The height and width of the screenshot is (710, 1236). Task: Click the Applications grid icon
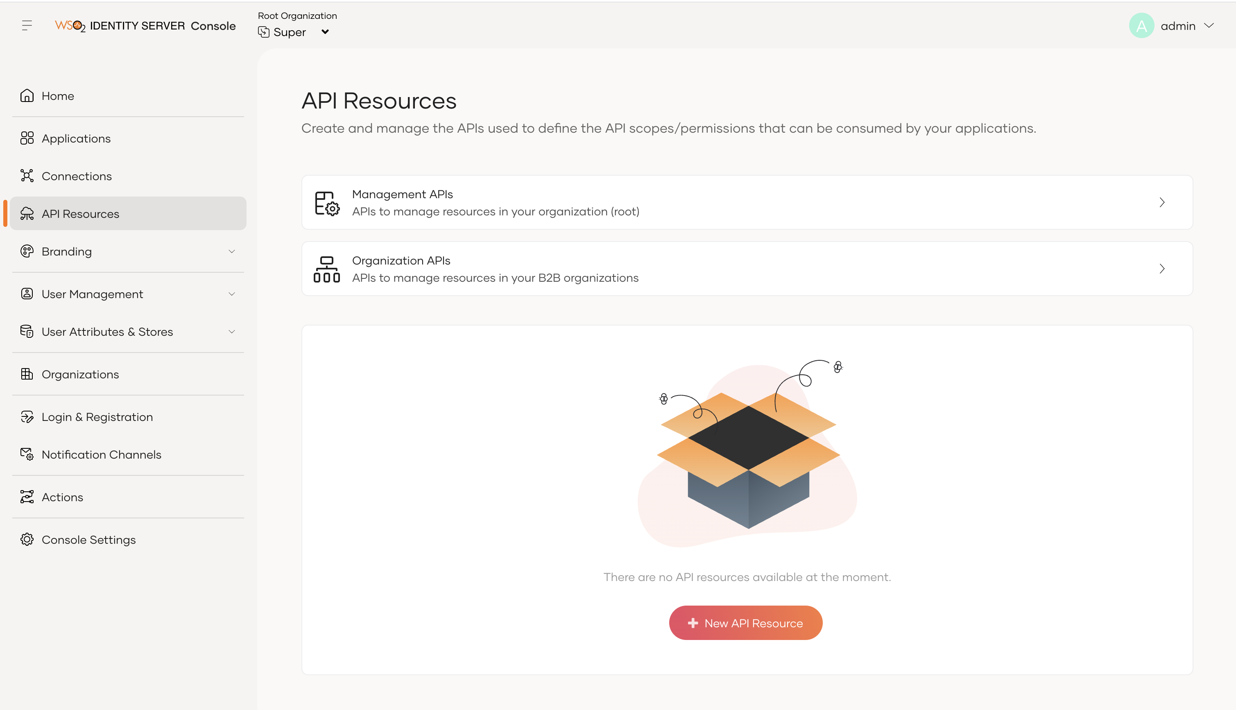click(27, 138)
